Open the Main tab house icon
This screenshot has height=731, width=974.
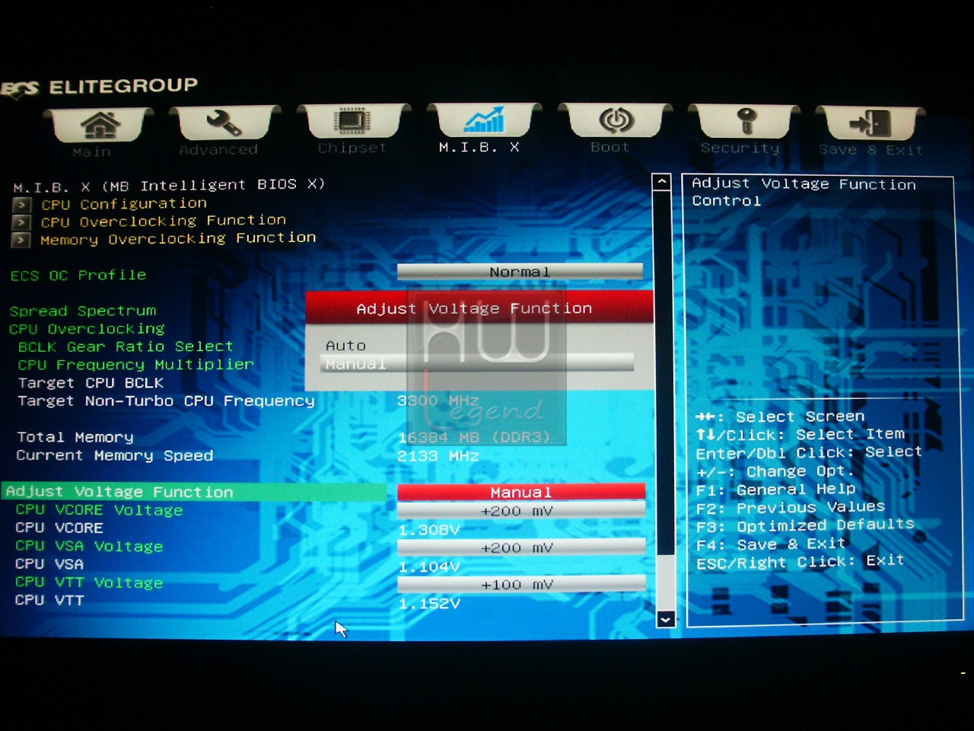(x=100, y=125)
